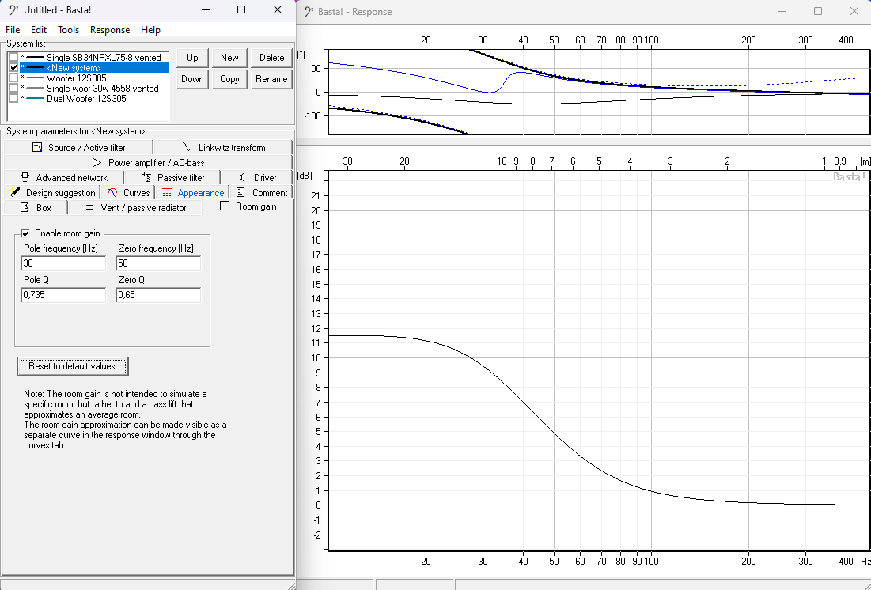The width and height of the screenshot is (871, 590).
Task: Open the Passive filter icon tab
Action: pos(146,178)
